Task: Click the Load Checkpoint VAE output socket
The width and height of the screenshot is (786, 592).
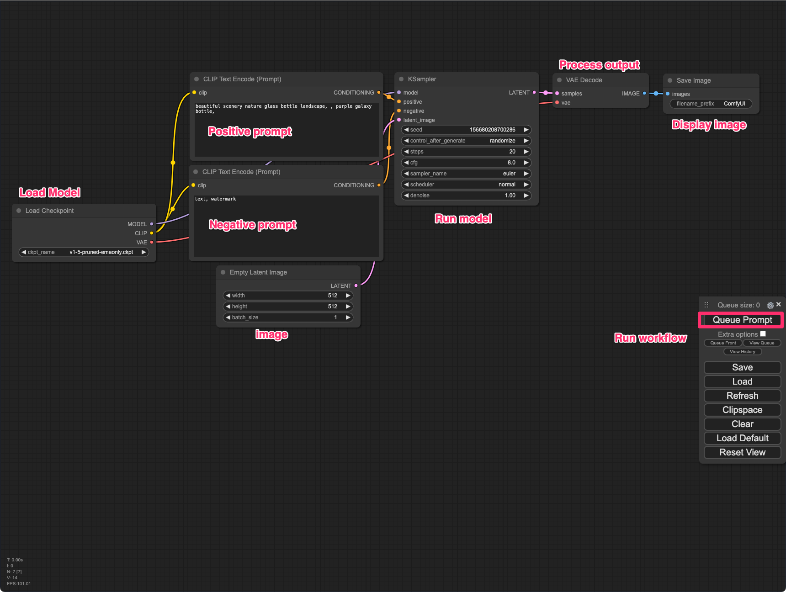Action: pos(152,242)
